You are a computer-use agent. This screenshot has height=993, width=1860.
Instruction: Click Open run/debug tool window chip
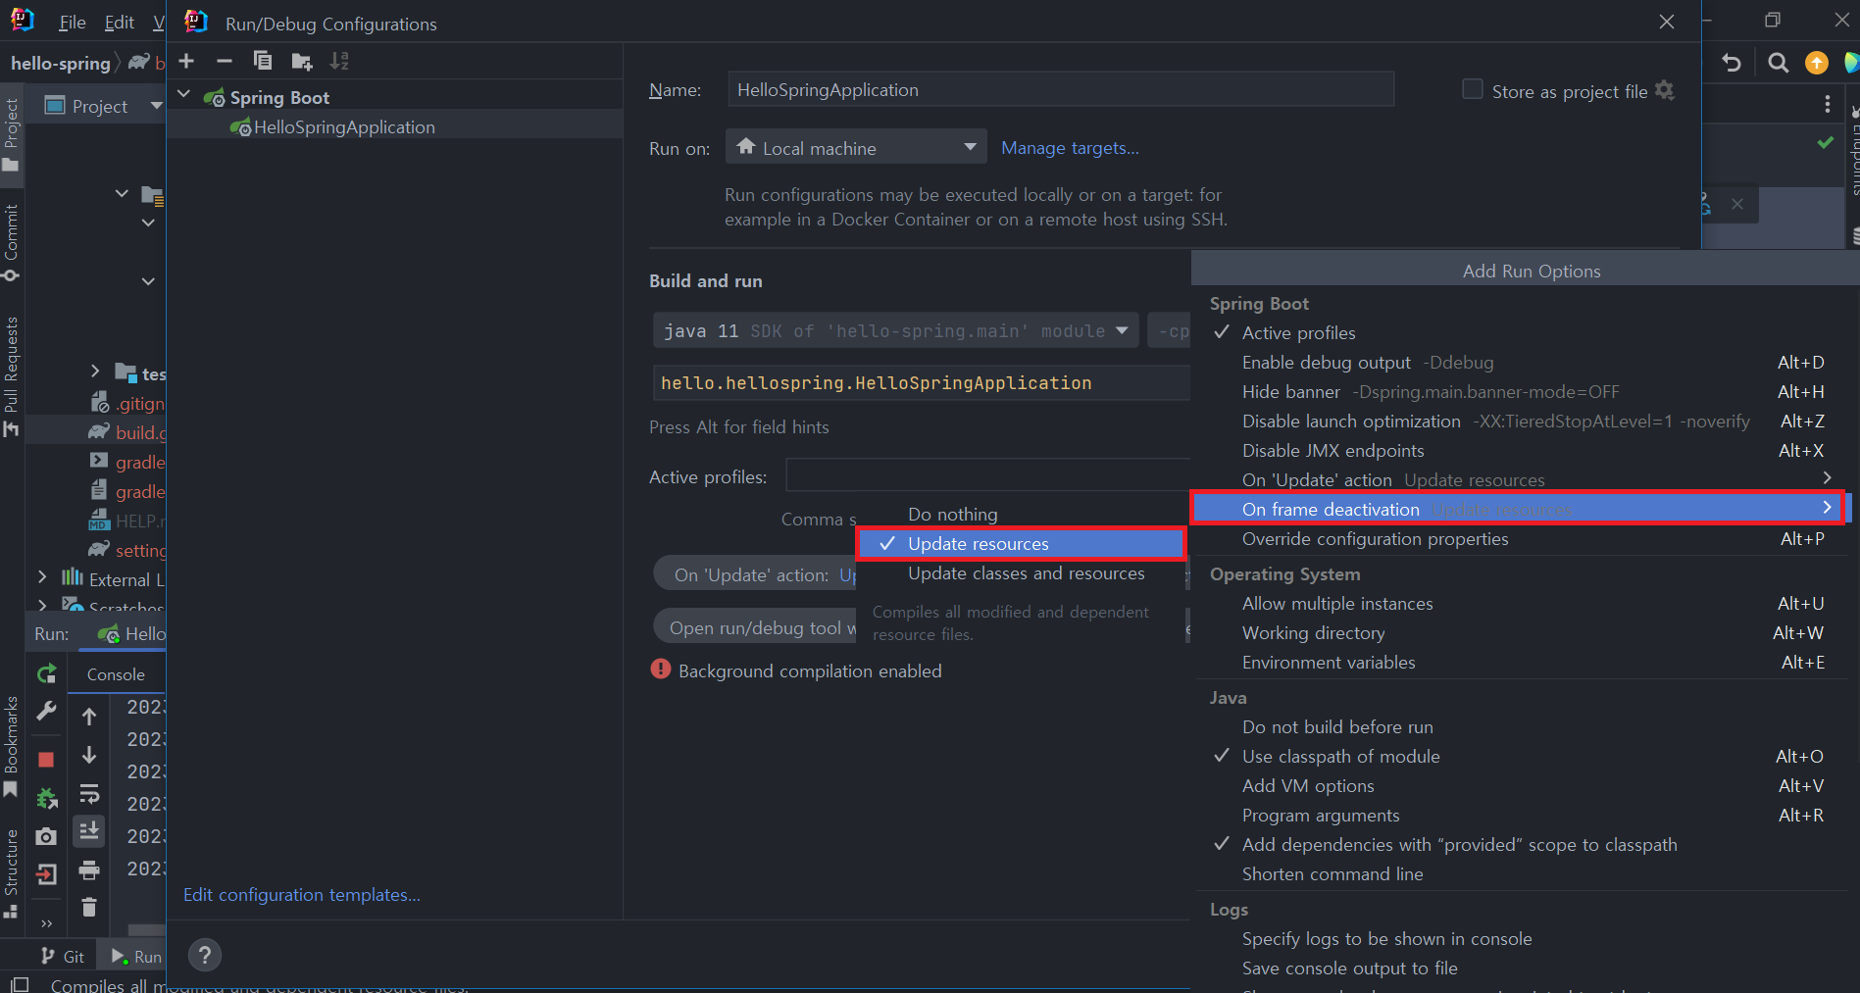click(755, 627)
